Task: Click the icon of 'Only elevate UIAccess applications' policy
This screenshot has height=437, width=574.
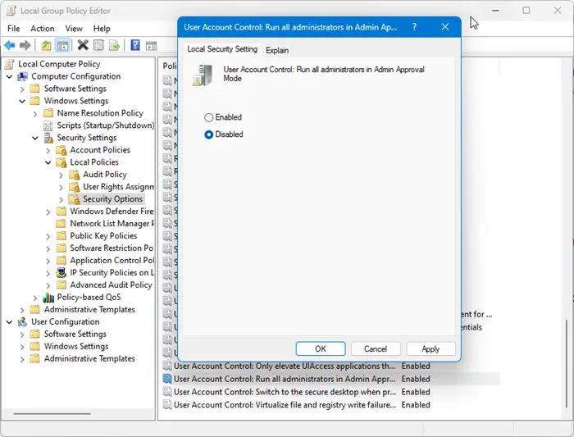Action: pos(167,366)
